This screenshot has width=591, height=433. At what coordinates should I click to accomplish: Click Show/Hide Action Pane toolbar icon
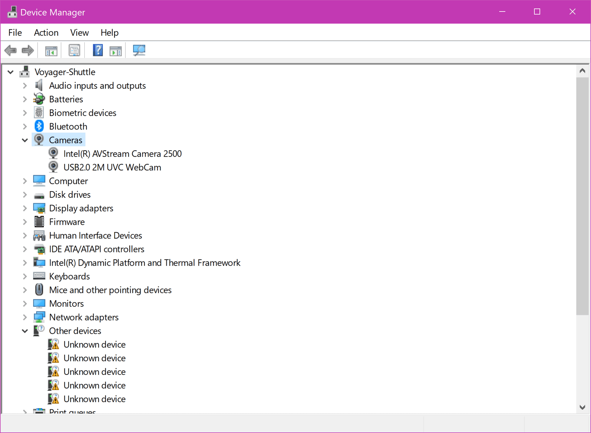point(115,51)
